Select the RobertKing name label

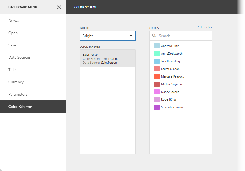(x=168, y=99)
